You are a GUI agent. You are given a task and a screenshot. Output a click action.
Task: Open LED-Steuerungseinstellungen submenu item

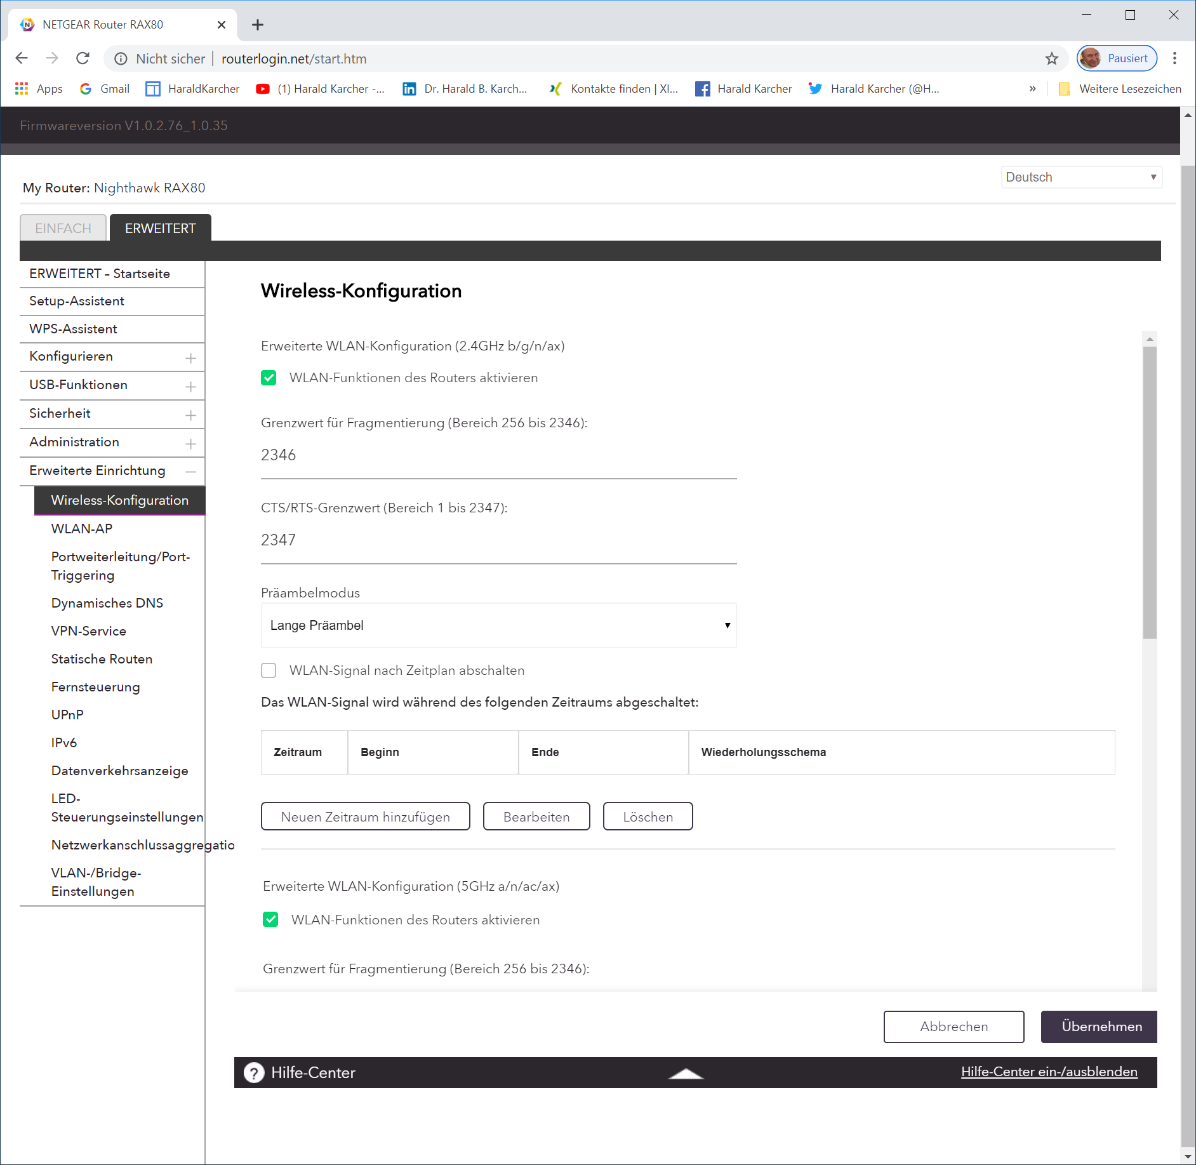point(127,808)
